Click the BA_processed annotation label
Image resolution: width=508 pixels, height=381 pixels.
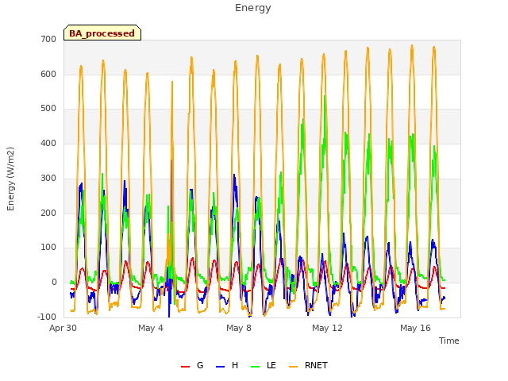tap(102, 33)
